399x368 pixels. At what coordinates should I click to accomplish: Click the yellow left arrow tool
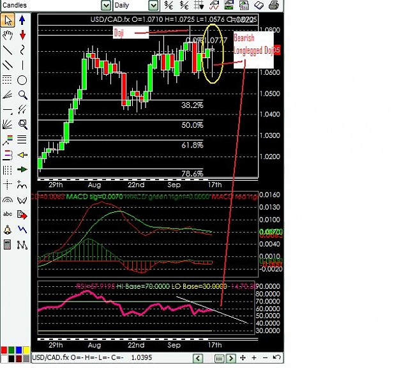click(x=22, y=155)
